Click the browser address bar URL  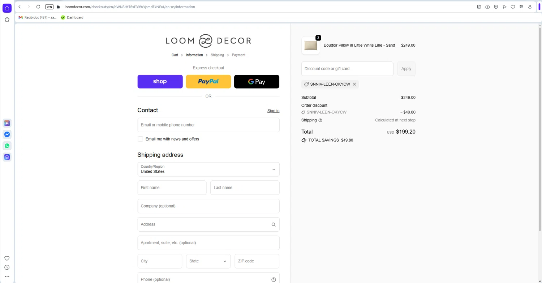130,7
